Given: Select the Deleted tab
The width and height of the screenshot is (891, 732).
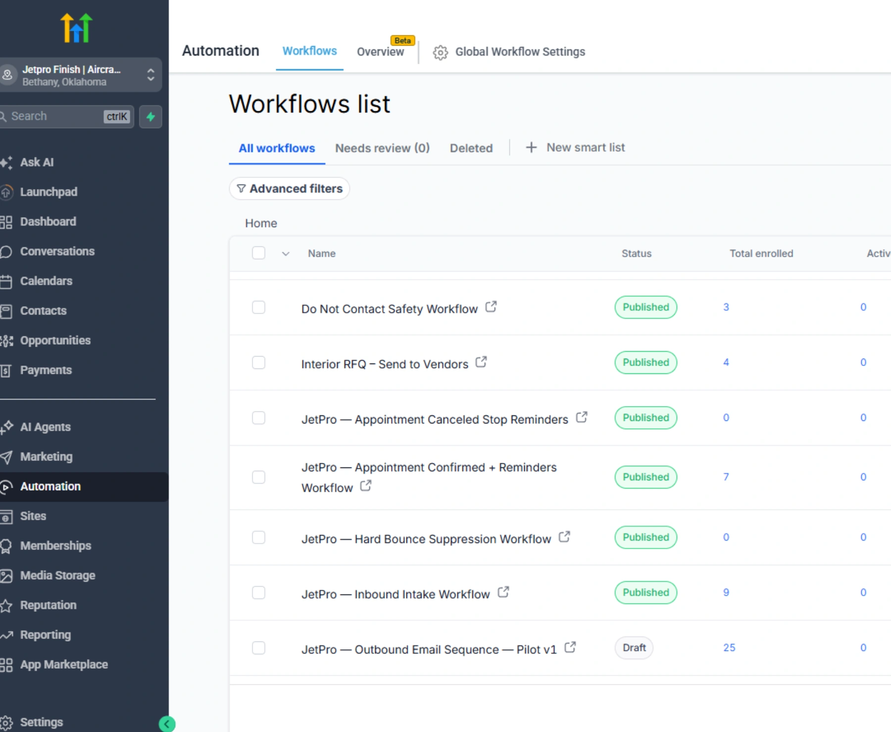Looking at the screenshot, I should point(471,148).
